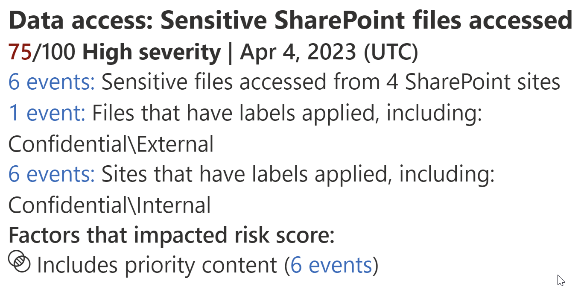Open the 6 events link beside priority content
This screenshot has height=287, width=581.
tap(331, 265)
